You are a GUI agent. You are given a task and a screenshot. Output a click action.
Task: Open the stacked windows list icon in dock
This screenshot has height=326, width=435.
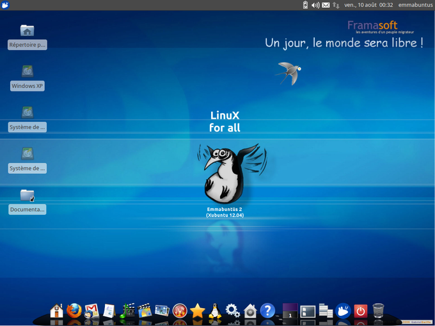(x=326, y=311)
